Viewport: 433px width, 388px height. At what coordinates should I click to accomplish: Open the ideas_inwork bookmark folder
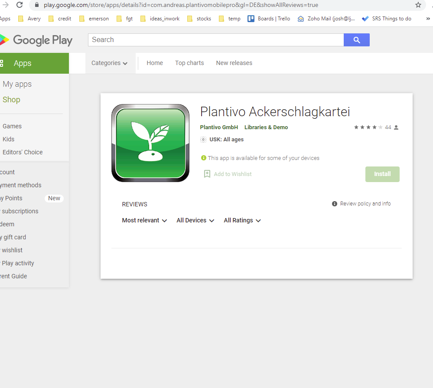point(160,19)
